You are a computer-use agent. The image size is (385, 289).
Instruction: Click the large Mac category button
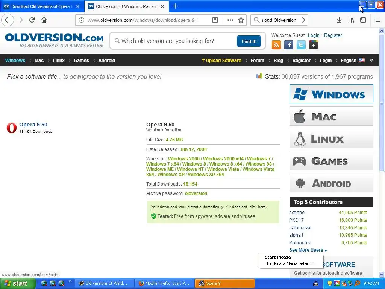pos(331,116)
